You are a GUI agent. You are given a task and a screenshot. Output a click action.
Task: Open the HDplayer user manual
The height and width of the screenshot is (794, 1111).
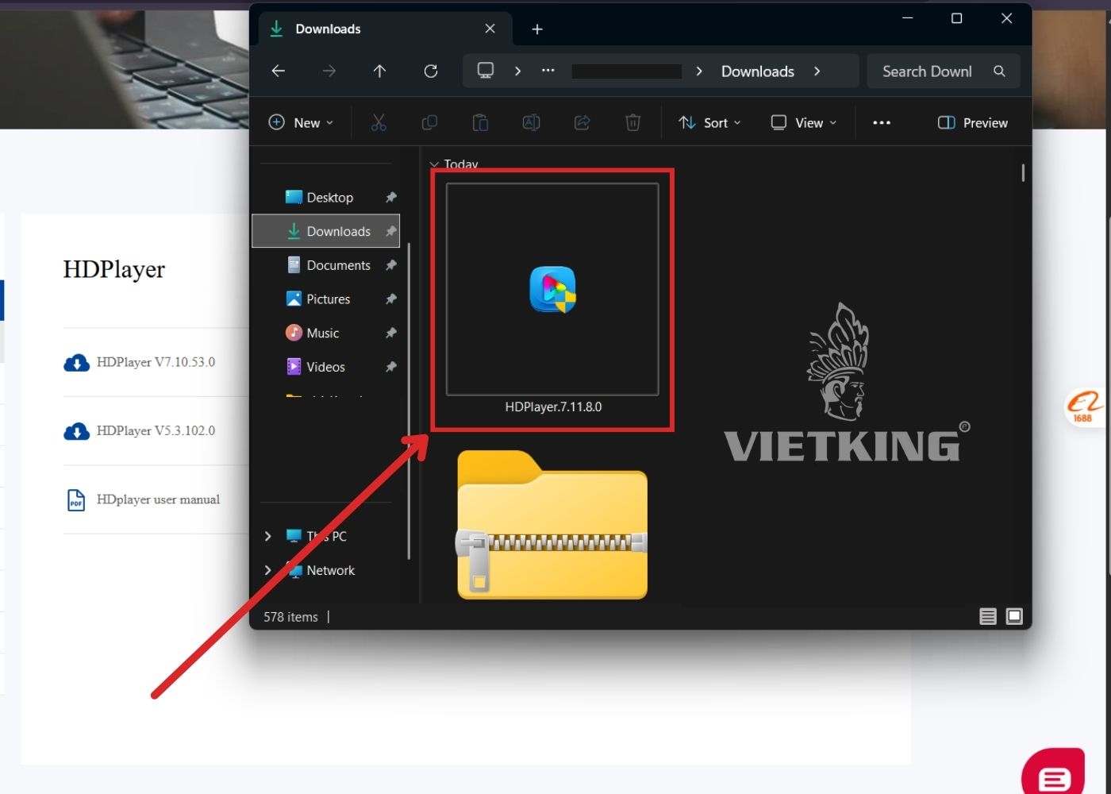coord(158,499)
